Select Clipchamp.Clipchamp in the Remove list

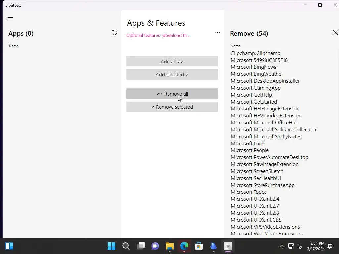[x=255, y=53]
